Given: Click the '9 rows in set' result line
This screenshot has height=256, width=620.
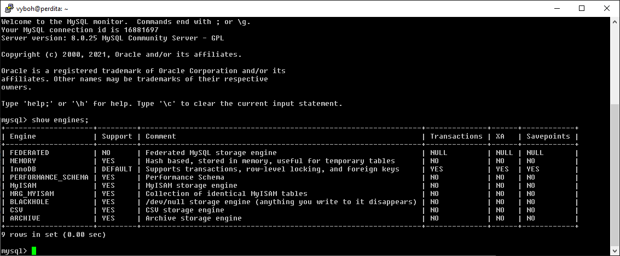Looking at the screenshot, I should 54,235.
